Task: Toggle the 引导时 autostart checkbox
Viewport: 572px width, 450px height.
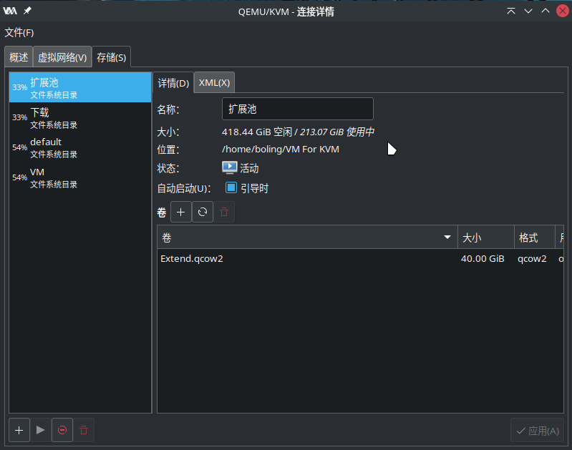Action: [231, 188]
